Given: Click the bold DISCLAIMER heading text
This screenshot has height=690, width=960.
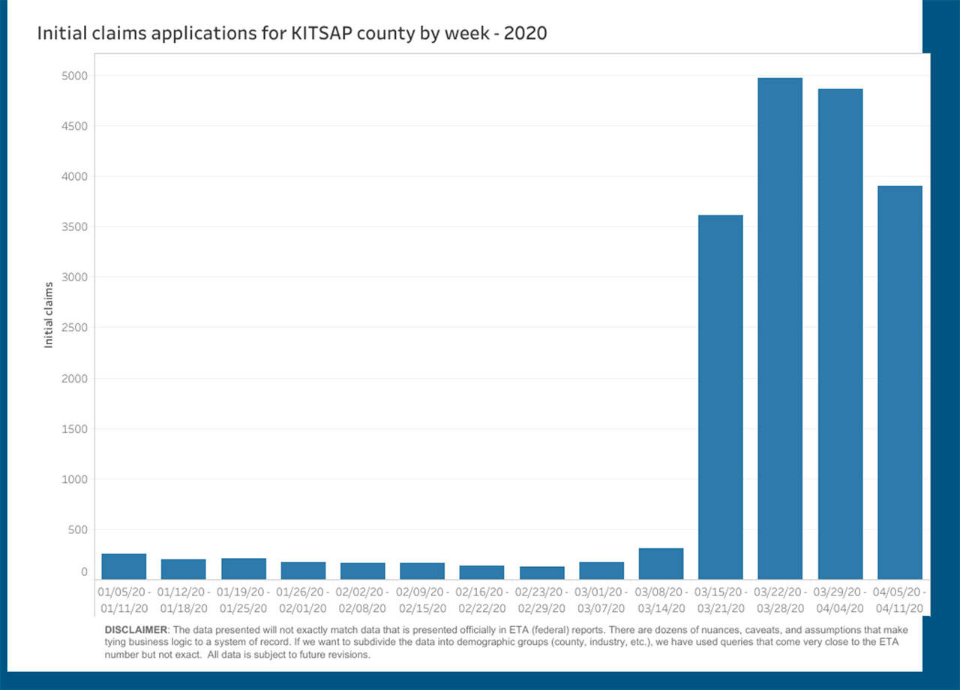Looking at the screenshot, I should 136,630.
